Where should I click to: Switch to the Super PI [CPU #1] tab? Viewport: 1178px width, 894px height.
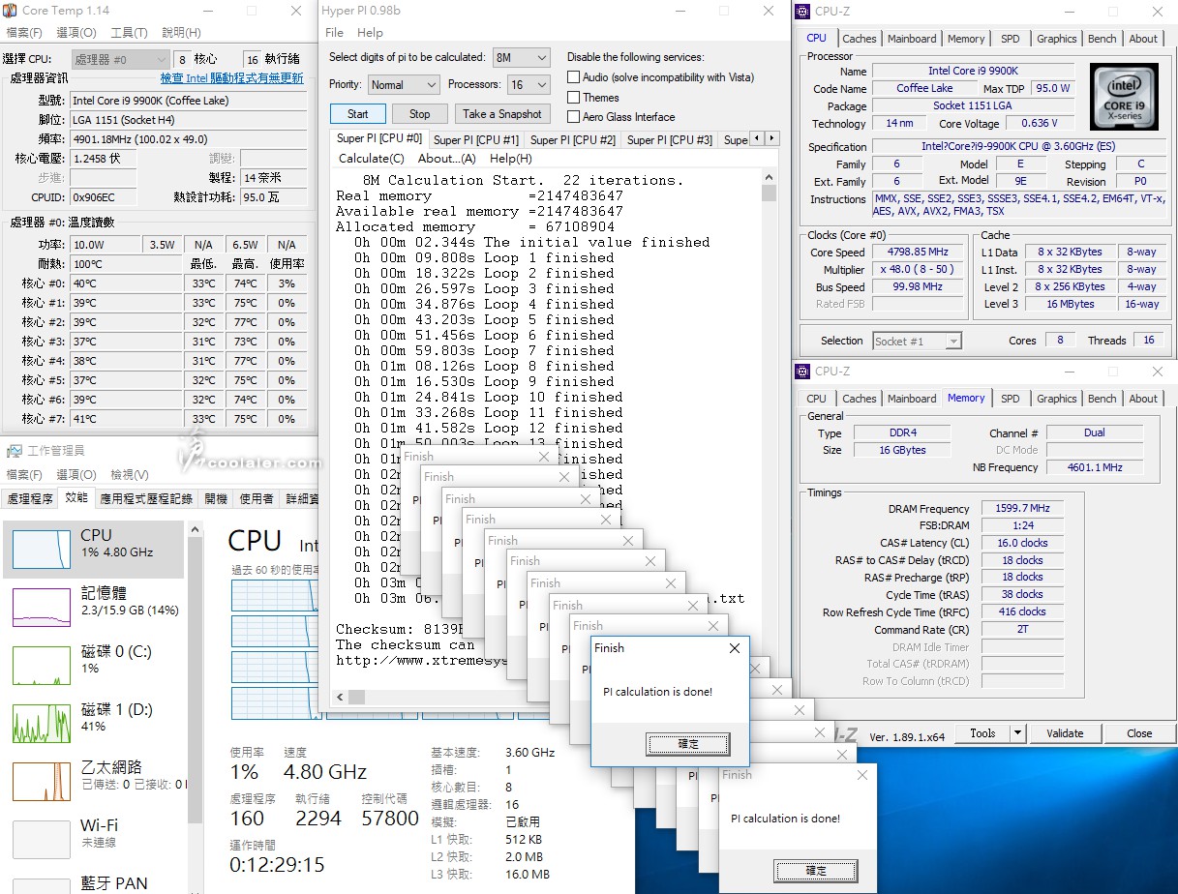pos(476,140)
